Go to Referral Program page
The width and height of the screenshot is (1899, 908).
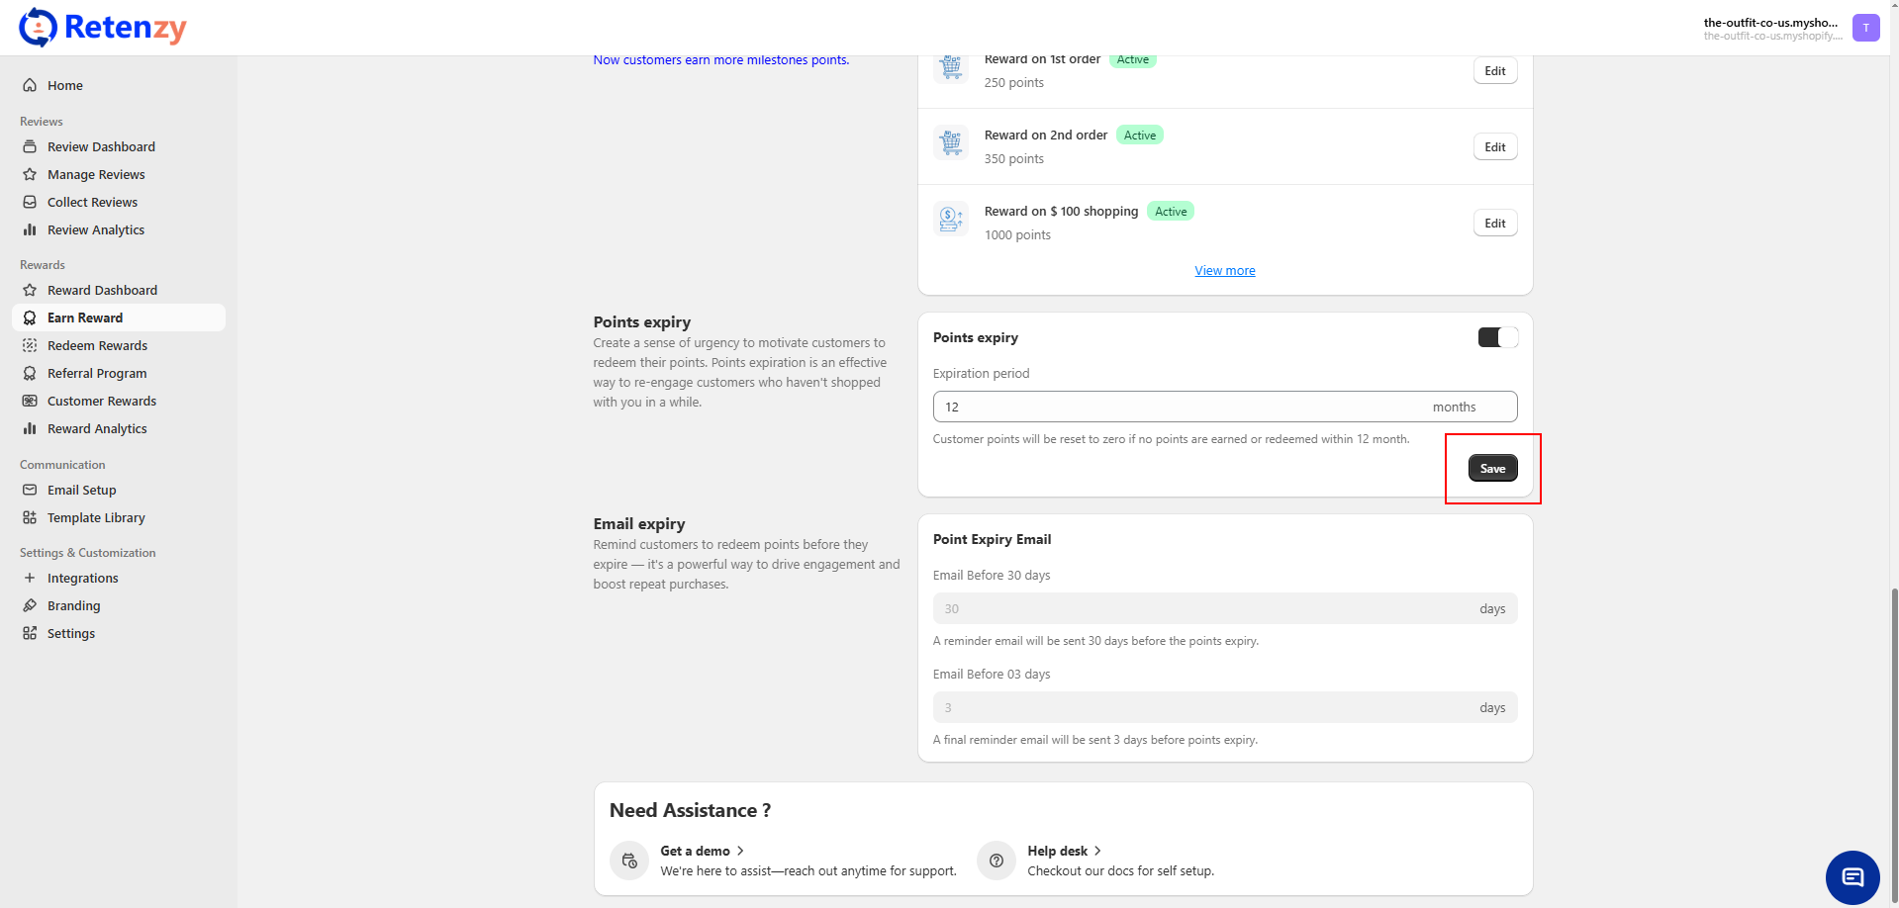click(x=97, y=373)
